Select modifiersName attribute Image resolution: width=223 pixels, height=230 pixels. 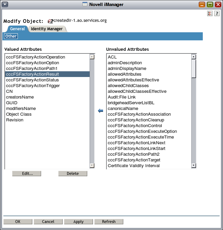[x=47, y=109]
